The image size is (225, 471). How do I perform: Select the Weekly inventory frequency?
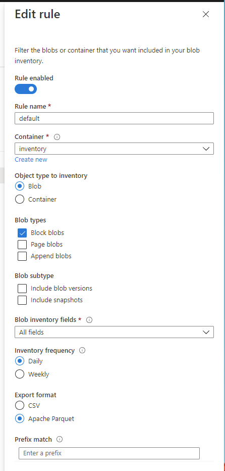pos(20,374)
